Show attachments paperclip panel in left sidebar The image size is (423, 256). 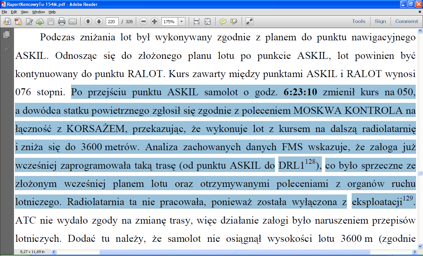coord(6,49)
